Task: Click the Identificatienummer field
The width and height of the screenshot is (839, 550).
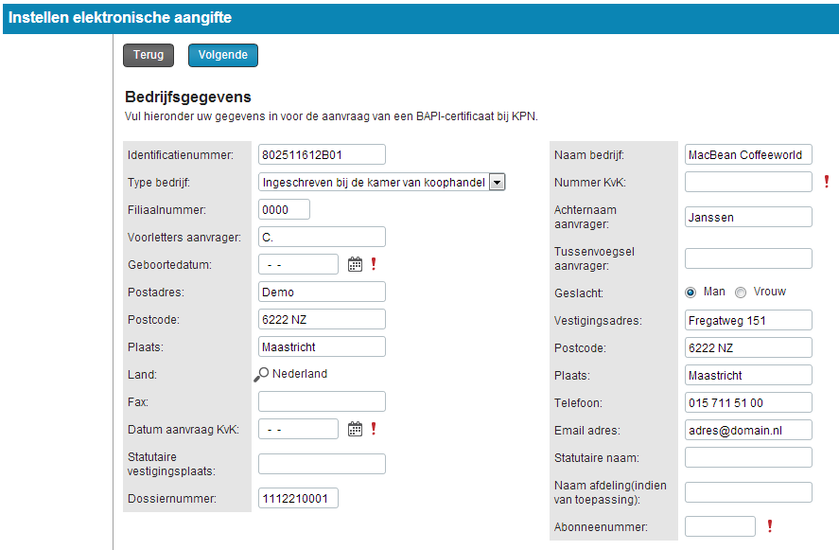Action: click(322, 154)
